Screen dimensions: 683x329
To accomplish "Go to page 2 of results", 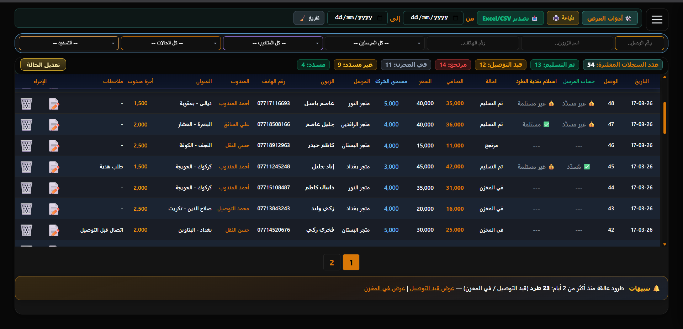I will tap(332, 263).
